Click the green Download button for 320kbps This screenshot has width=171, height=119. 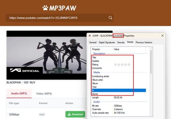[x=75, y=114]
